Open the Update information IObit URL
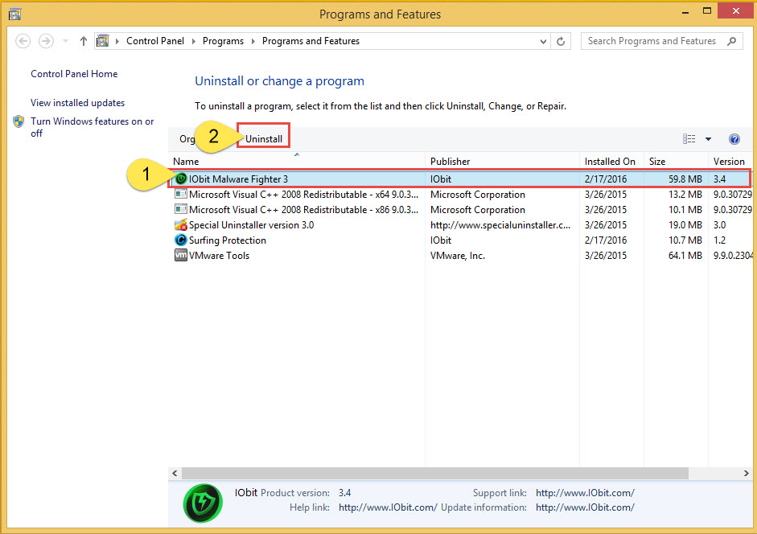757x534 pixels. (x=585, y=507)
